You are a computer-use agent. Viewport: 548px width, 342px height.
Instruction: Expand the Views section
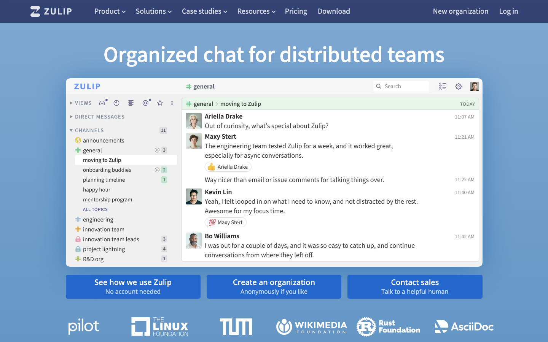tap(81, 103)
